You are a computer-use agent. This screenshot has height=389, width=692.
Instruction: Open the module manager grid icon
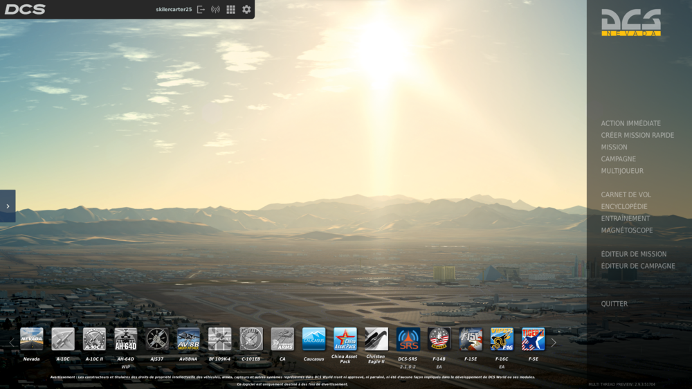point(231,9)
